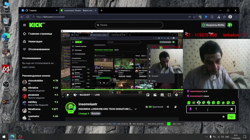Open the NinaDrama recommended channel
Screen dimensions: 250x140
pyautogui.click(x=40, y=111)
